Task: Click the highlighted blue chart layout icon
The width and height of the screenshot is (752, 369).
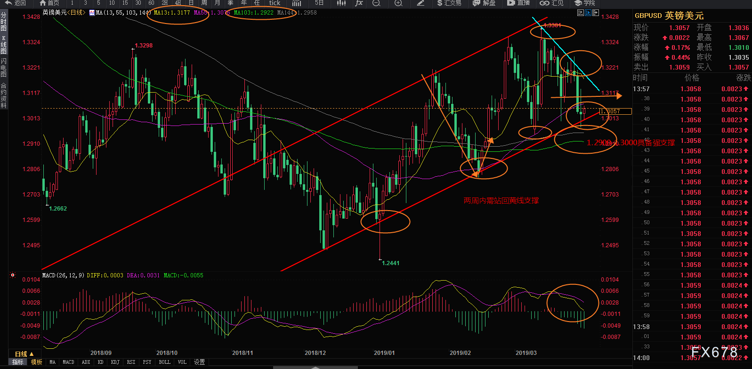Action: (x=588, y=13)
